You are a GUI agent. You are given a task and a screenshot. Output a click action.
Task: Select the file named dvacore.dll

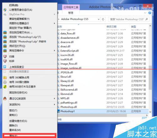tap(67, 42)
